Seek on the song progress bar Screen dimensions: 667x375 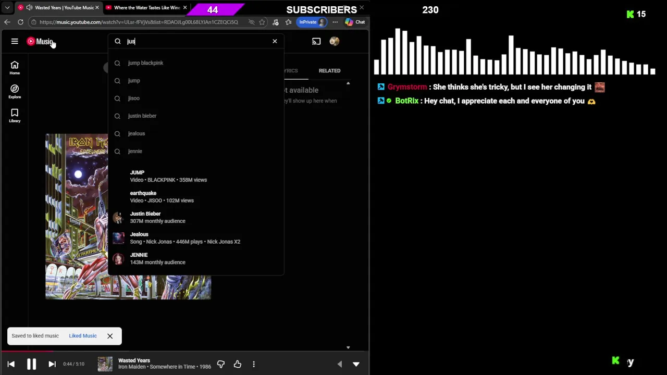click(x=184, y=352)
